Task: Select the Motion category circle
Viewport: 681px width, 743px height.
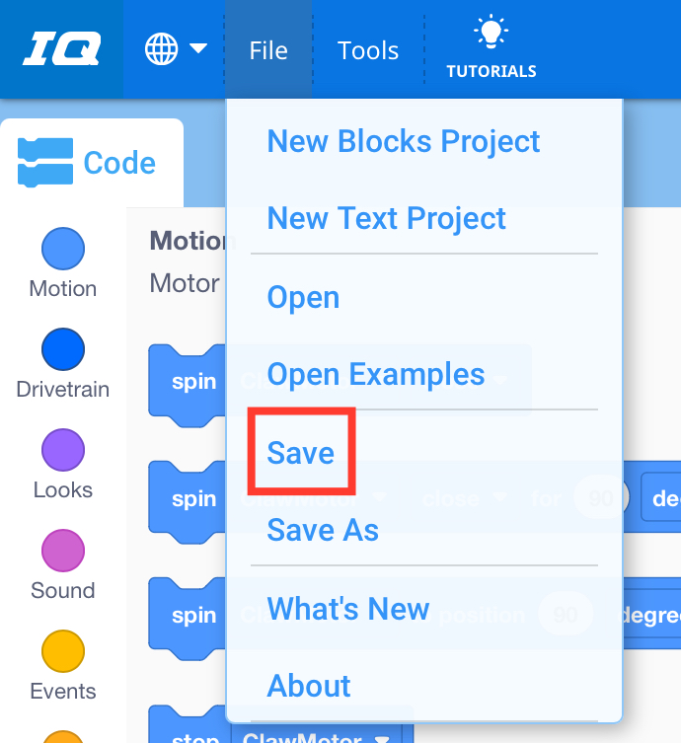Action: point(63,249)
